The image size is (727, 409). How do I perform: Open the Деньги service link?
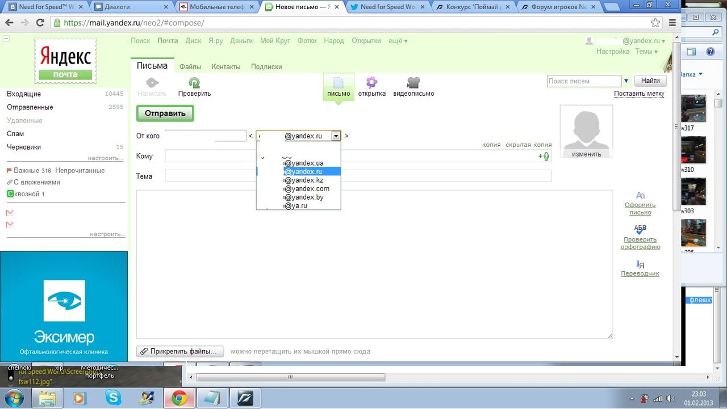[241, 41]
